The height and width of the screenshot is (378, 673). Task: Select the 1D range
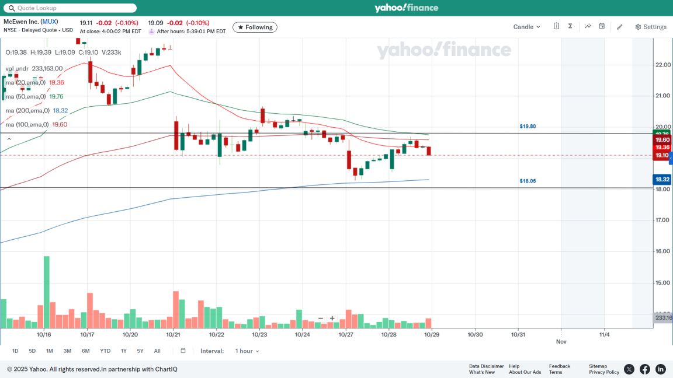[x=15, y=351]
